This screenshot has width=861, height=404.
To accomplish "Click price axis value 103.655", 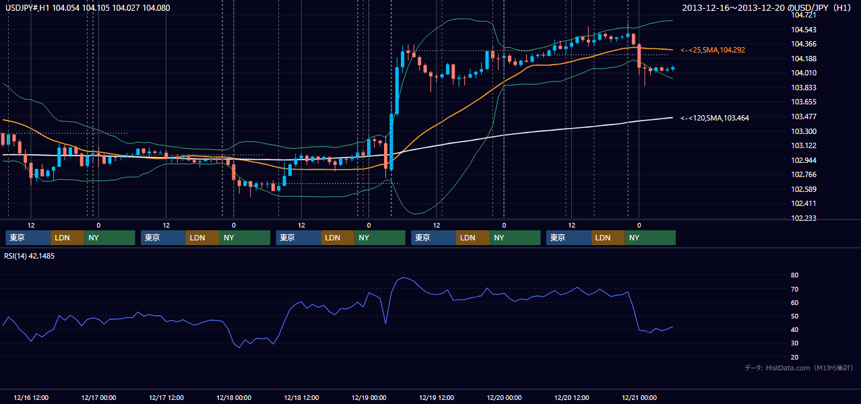I will [805, 102].
